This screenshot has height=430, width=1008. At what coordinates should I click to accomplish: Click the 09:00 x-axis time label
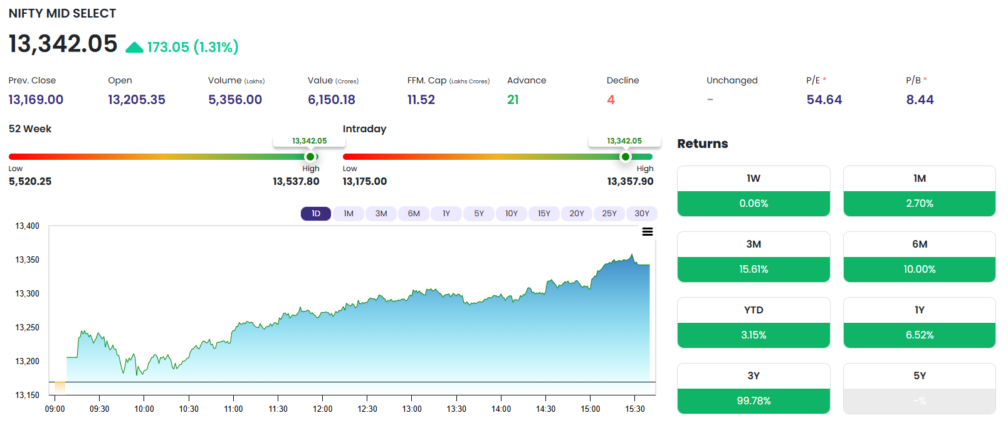click(55, 409)
